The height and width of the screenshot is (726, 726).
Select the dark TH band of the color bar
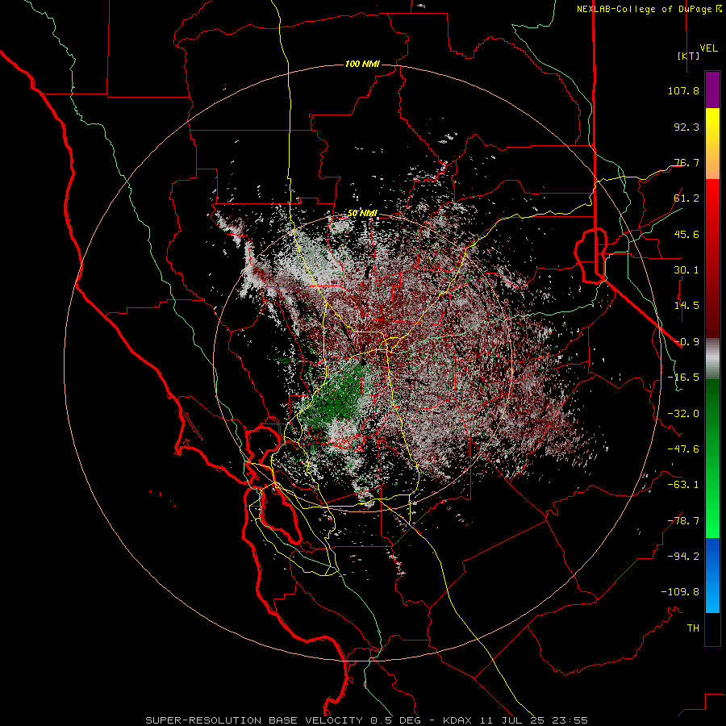point(712,629)
